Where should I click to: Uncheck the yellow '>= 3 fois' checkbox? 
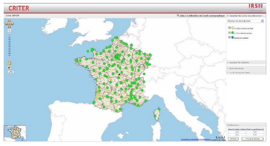coord(229,28)
